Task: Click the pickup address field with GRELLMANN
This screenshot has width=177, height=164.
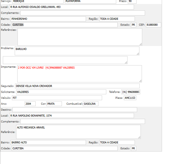Action: (71, 7)
